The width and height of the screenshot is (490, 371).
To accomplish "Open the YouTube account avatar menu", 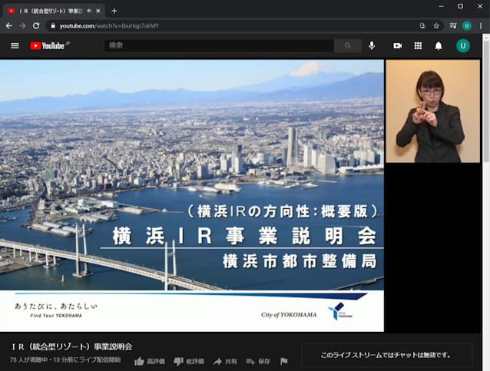I will point(462,46).
